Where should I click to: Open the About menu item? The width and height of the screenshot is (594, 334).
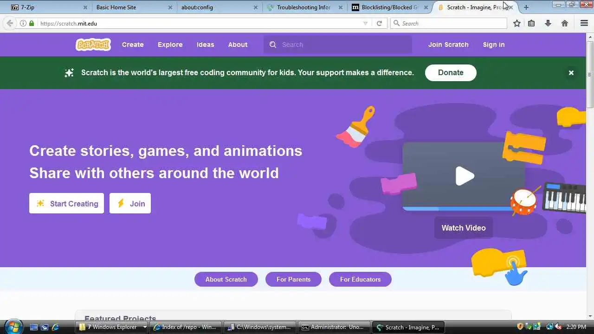[238, 45]
